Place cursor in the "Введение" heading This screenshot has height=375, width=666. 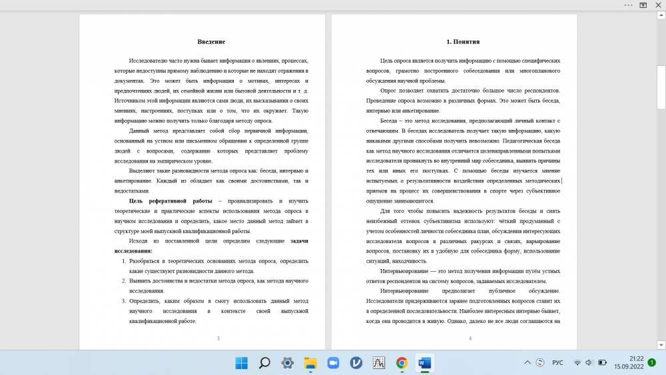coord(211,41)
